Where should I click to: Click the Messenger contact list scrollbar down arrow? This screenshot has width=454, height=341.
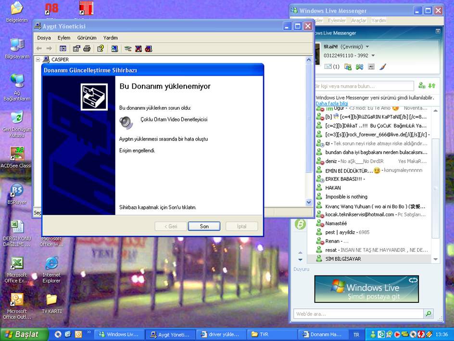click(435, 259)
